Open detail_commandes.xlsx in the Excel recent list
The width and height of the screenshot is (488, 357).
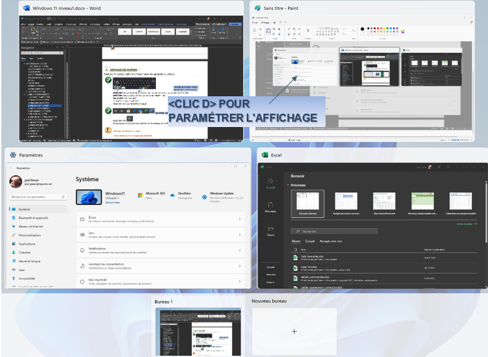[x=384, y=278]
